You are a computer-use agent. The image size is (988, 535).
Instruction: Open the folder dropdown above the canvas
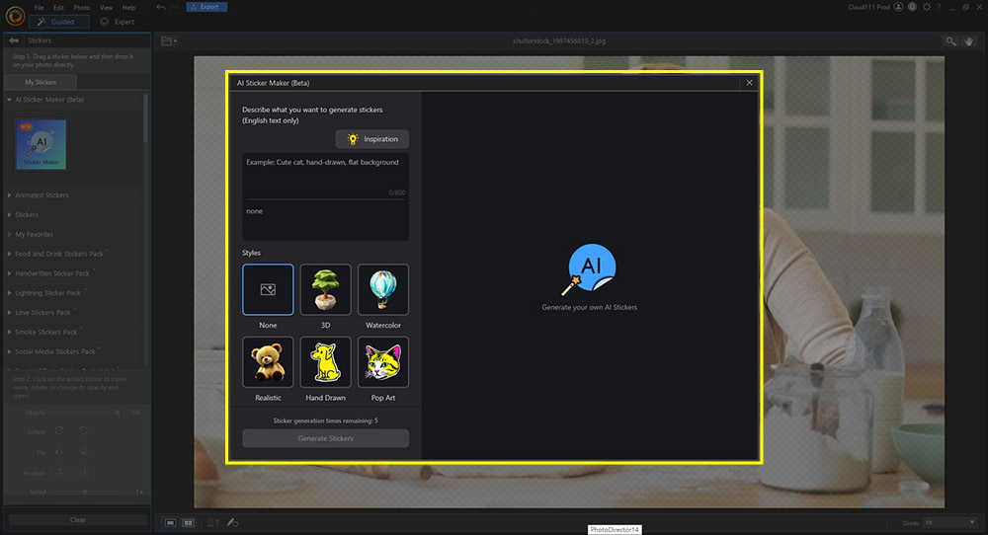[x=169, y=40]
